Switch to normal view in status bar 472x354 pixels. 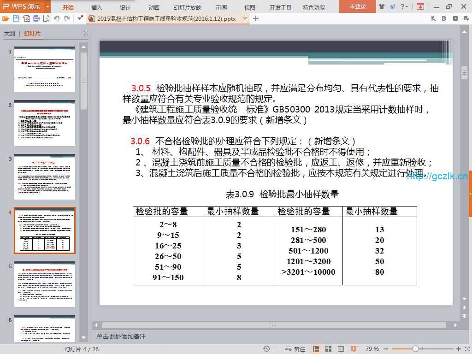(x=316, y=349)
